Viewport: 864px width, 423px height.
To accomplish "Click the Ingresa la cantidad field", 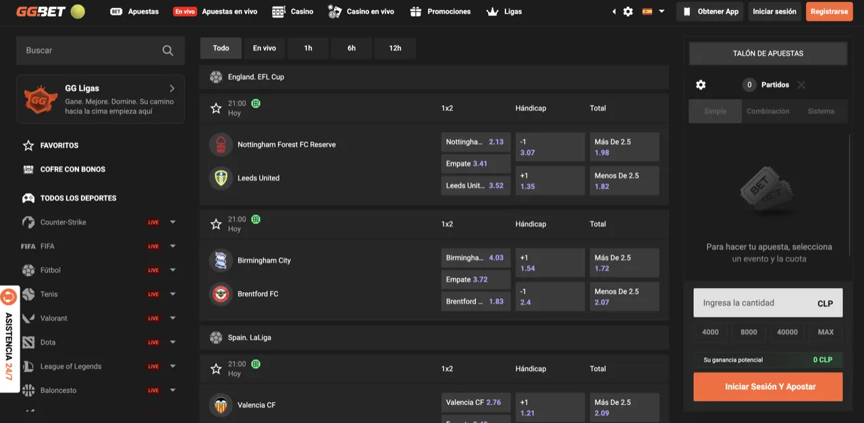I will pyautogui.click(x=768, y=303).
